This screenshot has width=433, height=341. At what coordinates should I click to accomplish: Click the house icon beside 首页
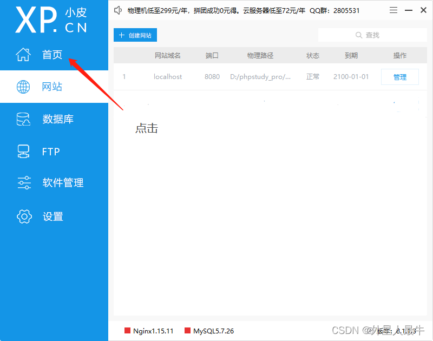tap(23, 54)
